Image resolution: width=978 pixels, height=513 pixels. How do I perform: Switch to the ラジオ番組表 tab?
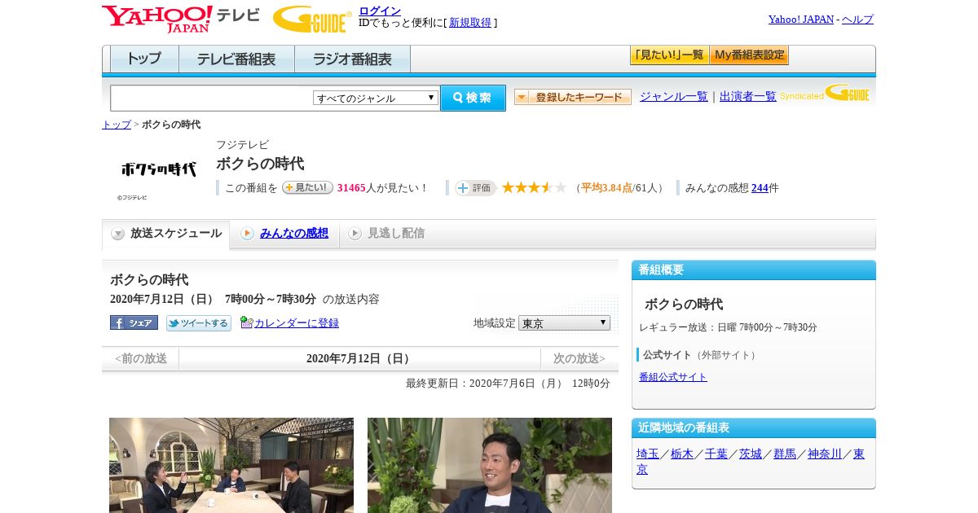(352, 59)
